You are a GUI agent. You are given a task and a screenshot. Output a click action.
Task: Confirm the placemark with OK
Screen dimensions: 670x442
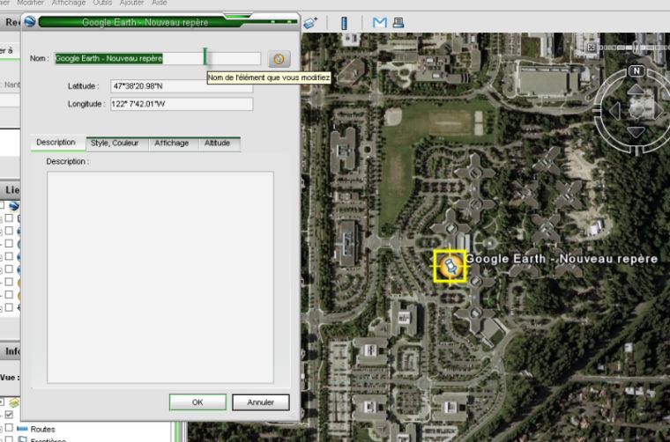click(x=197, y=402)
